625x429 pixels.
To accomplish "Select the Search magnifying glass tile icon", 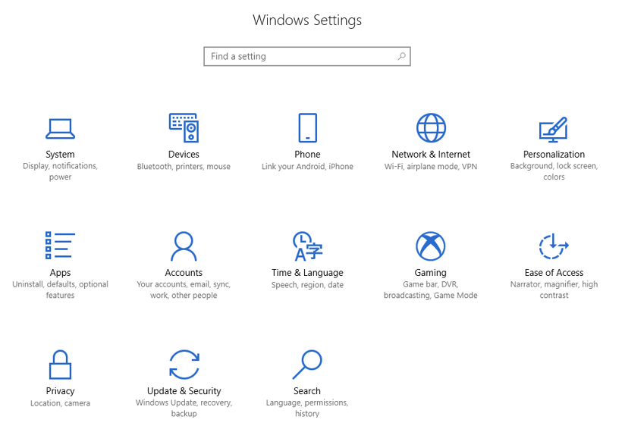I will 307,364.
